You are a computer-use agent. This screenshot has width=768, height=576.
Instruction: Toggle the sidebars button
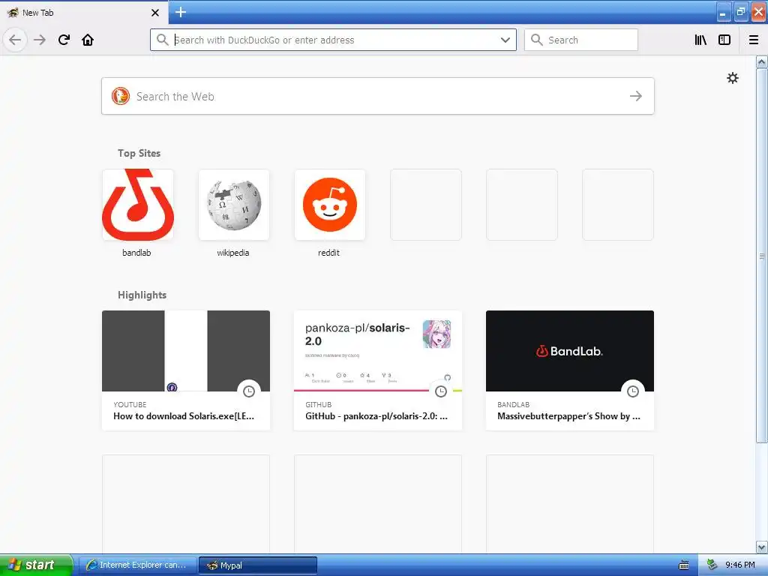tap(724, 40)
